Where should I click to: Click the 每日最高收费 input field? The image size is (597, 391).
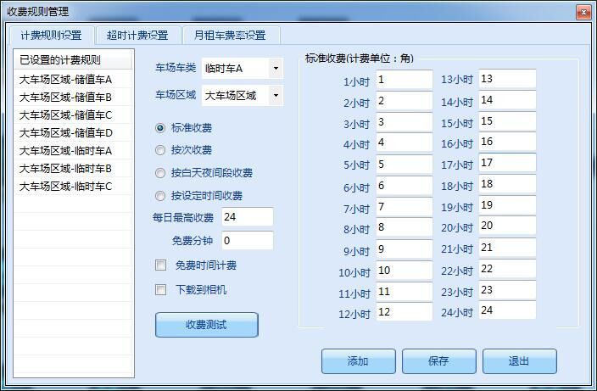pos(247,218)
